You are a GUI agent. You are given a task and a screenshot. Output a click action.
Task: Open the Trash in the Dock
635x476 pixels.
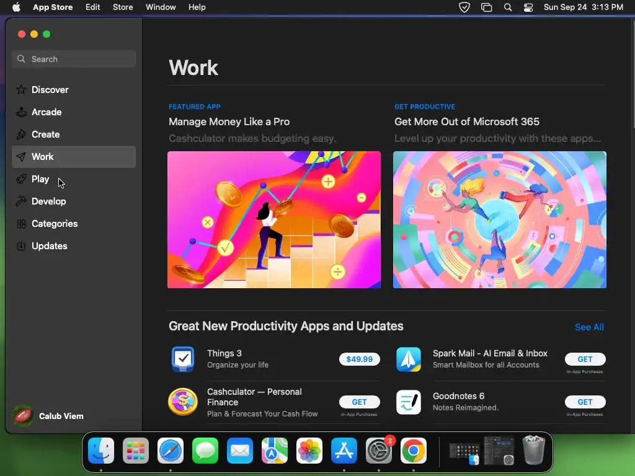pos(534,450)
